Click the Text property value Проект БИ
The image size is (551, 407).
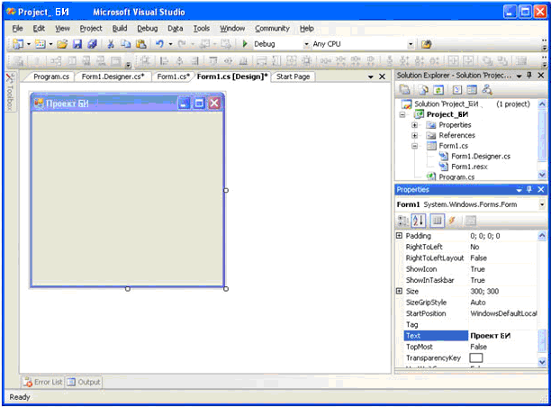(x=490, y=336)
